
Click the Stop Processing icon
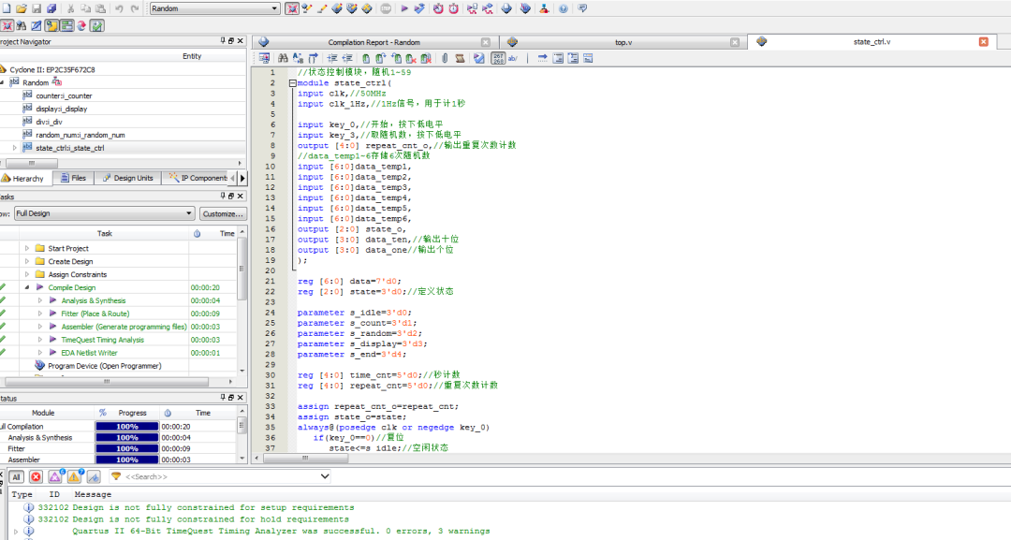386,8
